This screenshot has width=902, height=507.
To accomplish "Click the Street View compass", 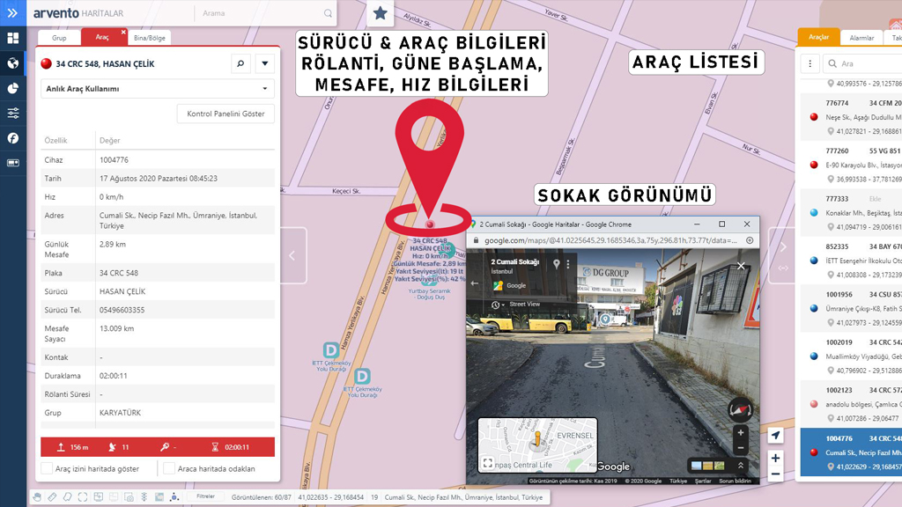I will tap(740, 410).
